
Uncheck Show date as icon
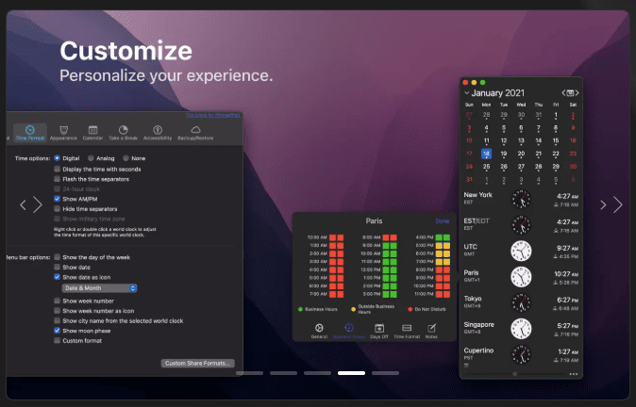click(x=57, y=277)
